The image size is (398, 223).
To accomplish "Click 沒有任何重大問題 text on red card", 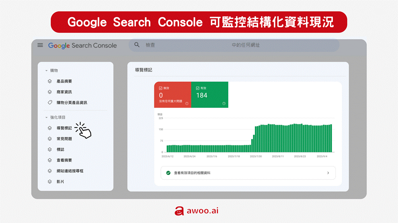I will (x=171, y=101).
